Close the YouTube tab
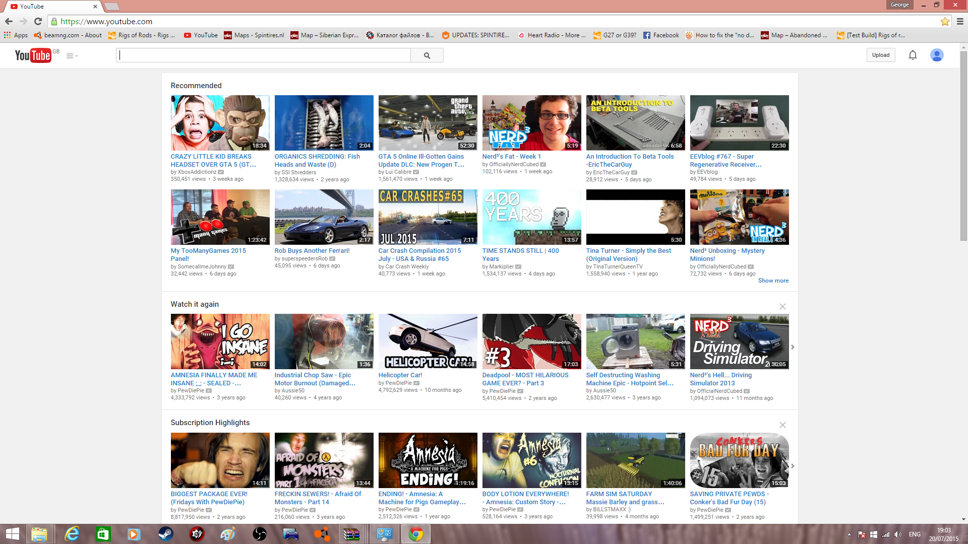This screenshot has width=968, height=544. (95, 7)
